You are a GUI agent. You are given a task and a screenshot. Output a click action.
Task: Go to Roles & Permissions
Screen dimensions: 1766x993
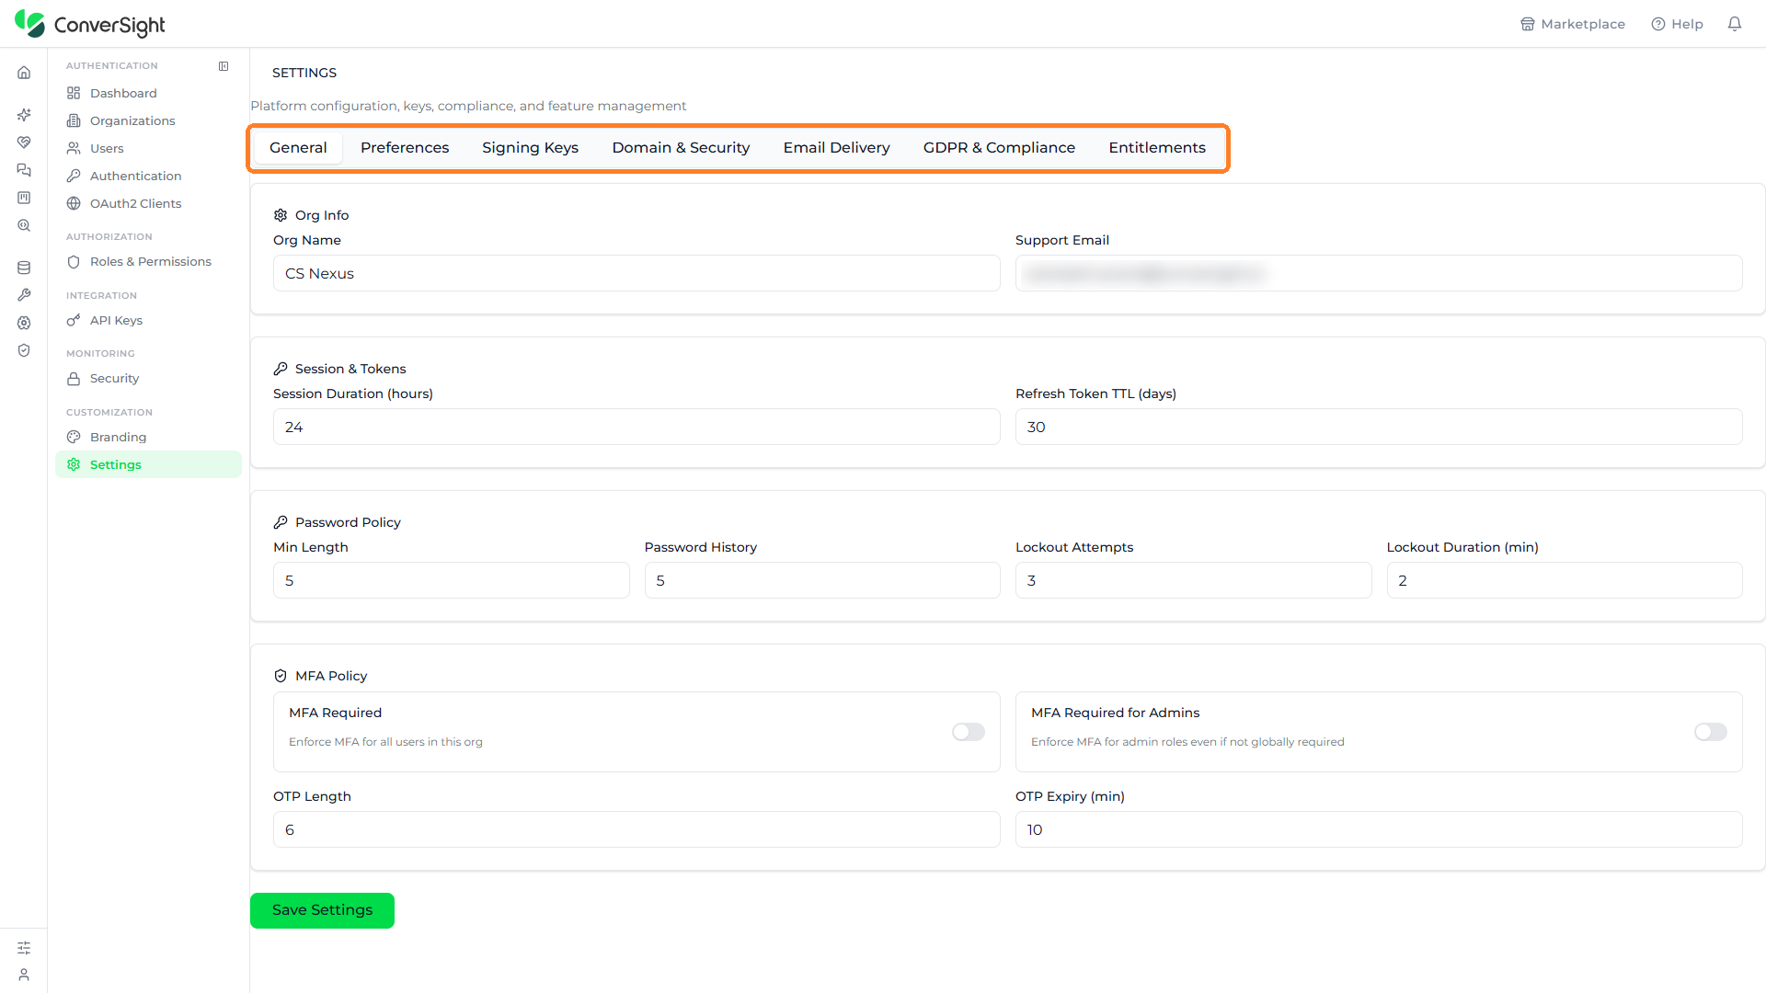tap(148, 262)
